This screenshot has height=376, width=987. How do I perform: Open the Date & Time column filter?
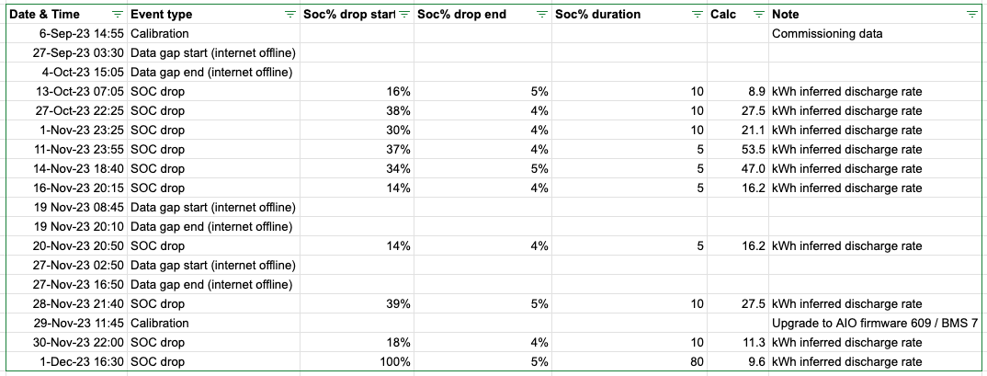click(117, 15)
